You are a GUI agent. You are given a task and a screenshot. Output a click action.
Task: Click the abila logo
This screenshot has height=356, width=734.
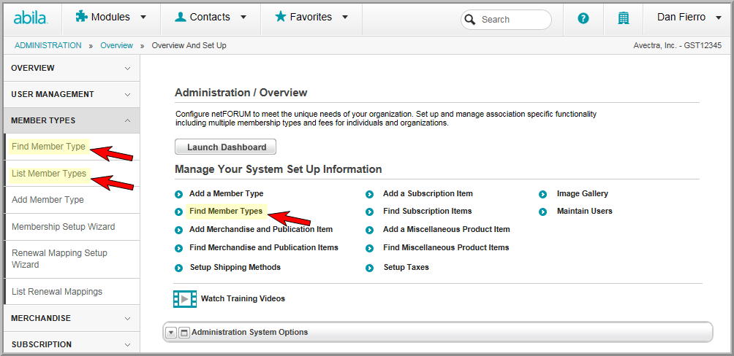point(31,18)
